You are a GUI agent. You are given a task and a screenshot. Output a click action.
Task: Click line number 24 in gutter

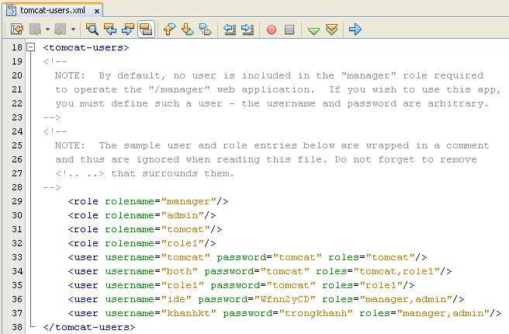[17, 131]
